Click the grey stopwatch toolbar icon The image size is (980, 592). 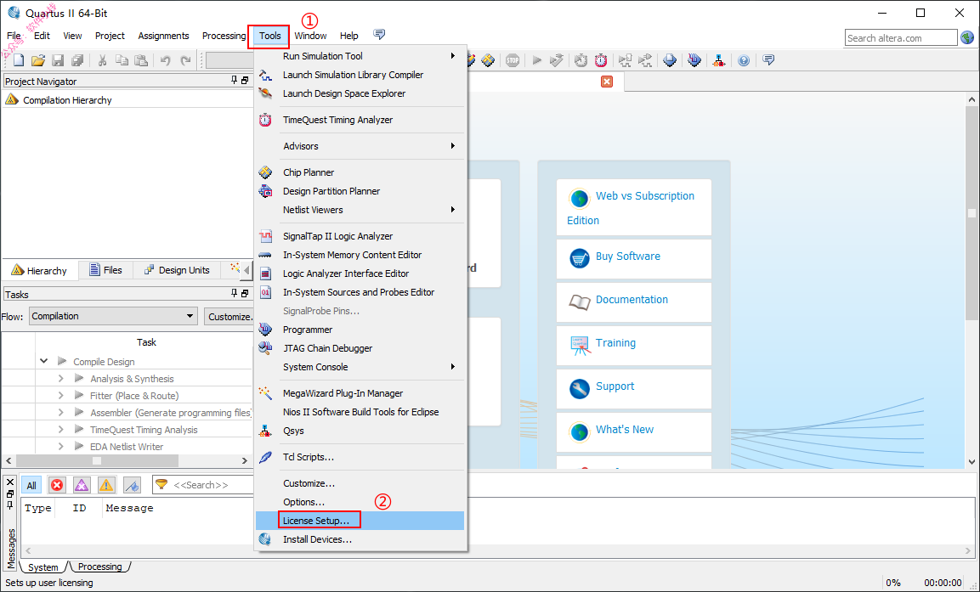(x=581, y=60)
